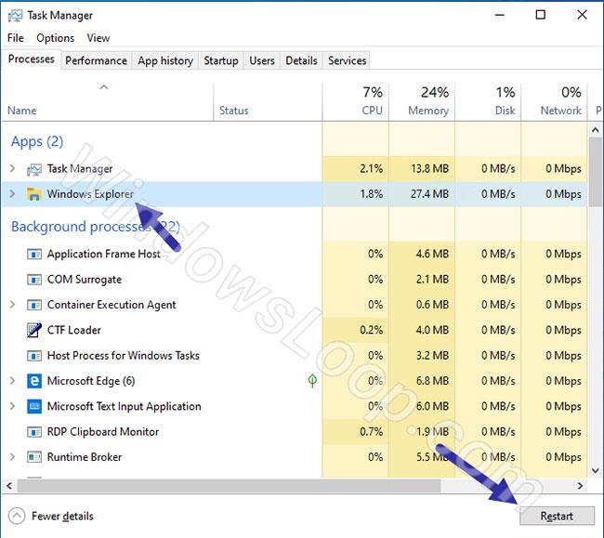Viewport: 604px width, 538px height.
Task: Collapse to Fewer details view
Action: [x=51, y=516]
